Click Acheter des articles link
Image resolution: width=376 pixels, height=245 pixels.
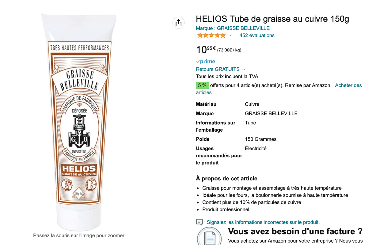click(279, 89)
